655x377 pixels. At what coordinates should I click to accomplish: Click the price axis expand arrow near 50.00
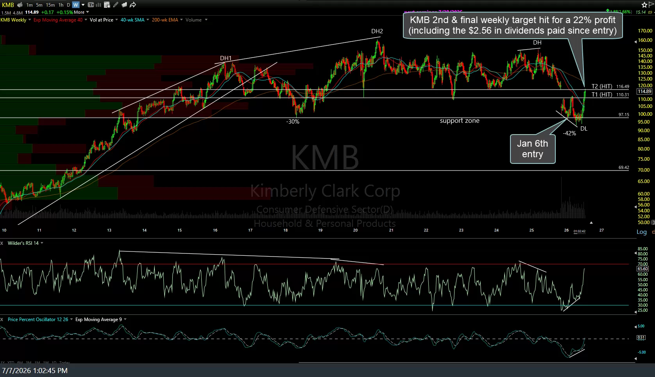click(653, 222)
